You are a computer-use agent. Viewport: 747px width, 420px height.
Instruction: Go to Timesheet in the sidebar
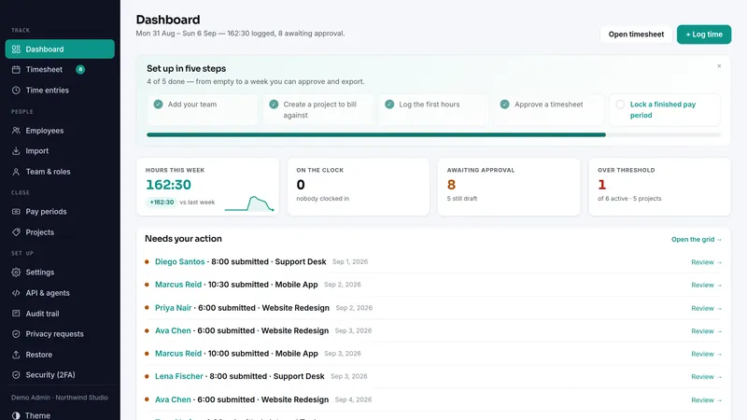(x=60, y=69)
